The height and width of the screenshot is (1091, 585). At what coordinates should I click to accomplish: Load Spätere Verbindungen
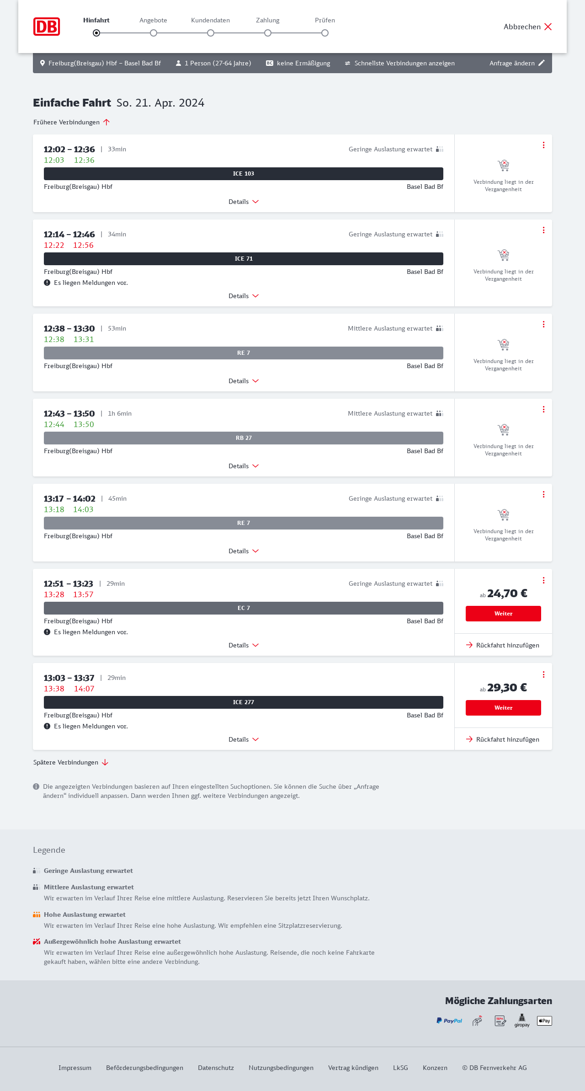(x=70, y=762)
